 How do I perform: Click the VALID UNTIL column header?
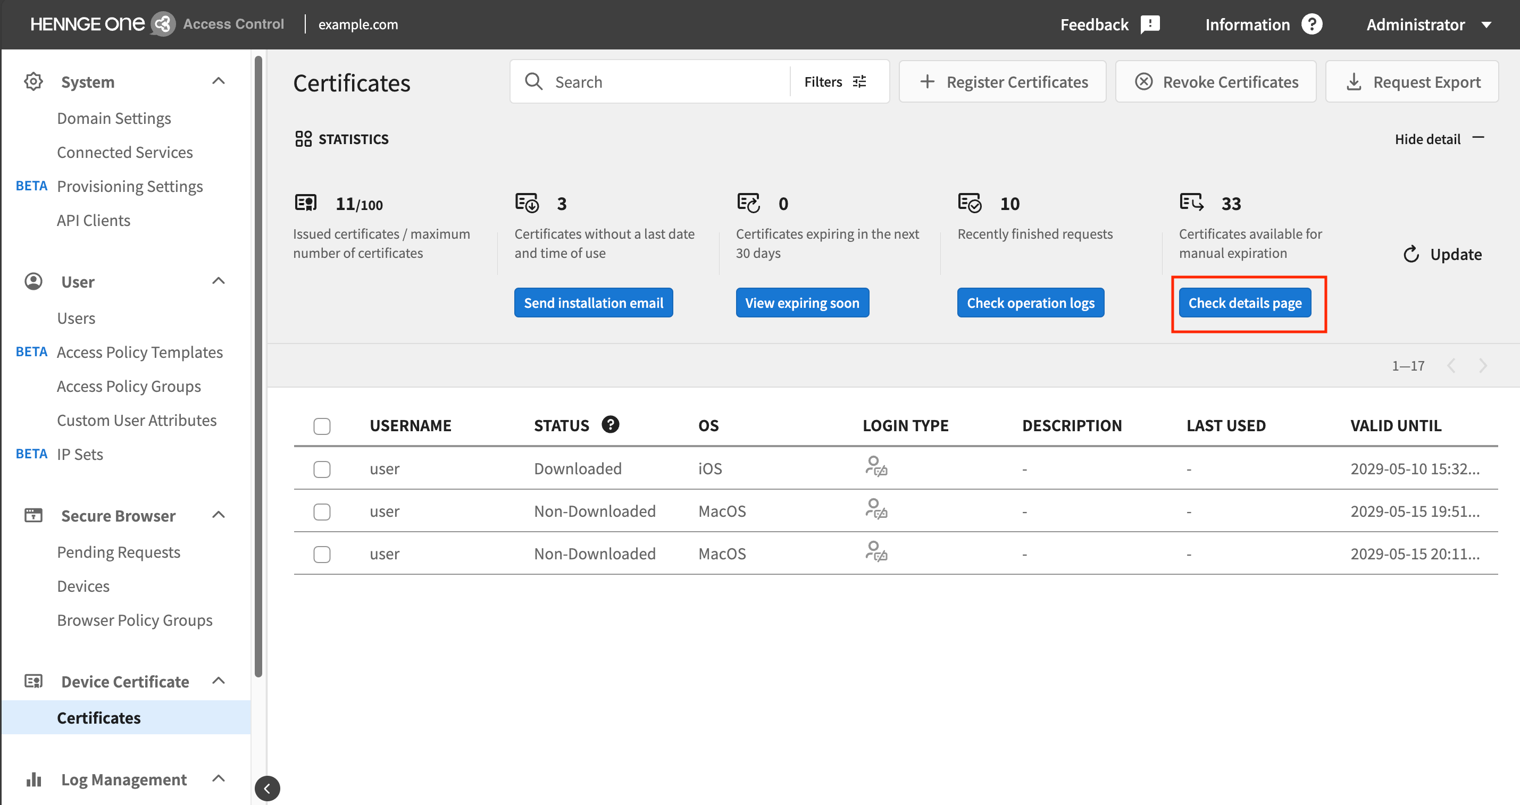tap(1396, 425)
